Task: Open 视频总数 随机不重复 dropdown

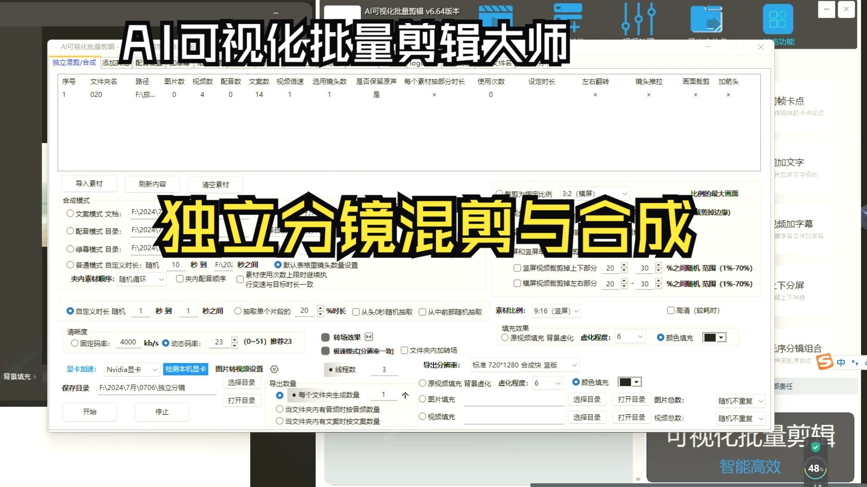Action: [x=741, y=418]
